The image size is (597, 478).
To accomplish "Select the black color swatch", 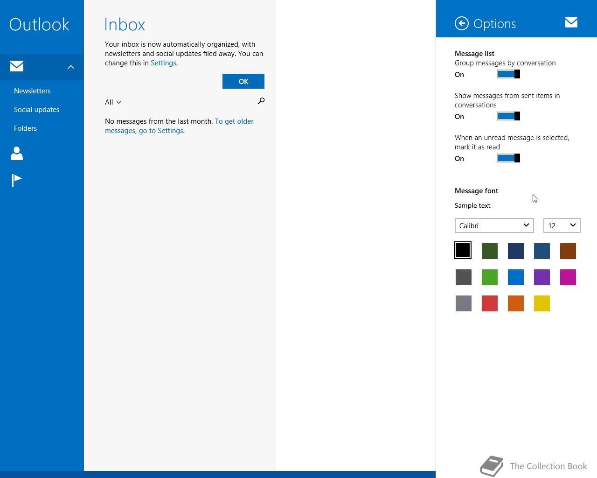I will [x=463, y=250].
